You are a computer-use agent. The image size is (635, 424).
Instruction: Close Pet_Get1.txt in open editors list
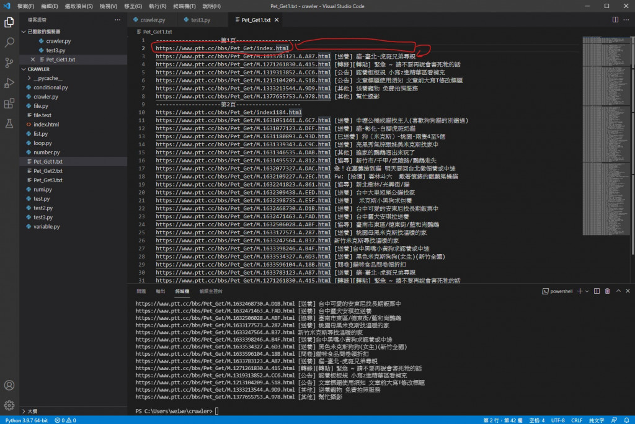[x=33, y=60]
